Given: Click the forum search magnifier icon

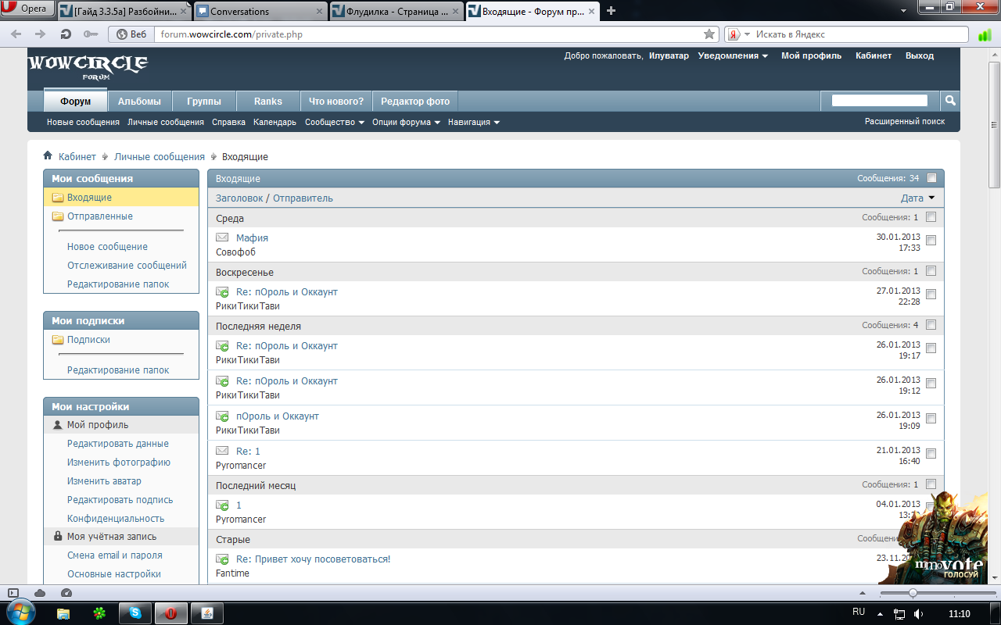Looking at the screenshot, I should 950,101.
